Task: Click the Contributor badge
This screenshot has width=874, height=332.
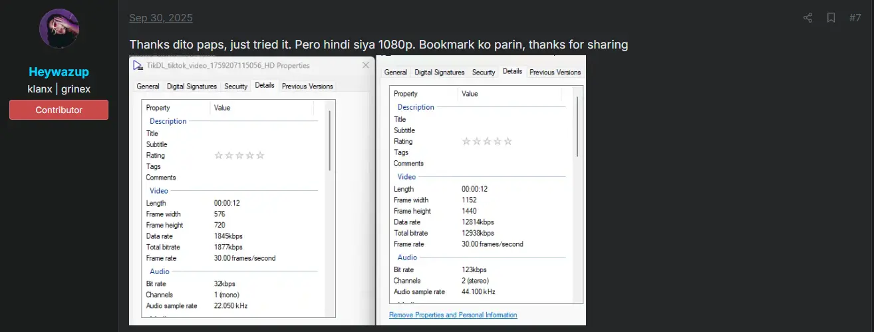Action: 59,110
